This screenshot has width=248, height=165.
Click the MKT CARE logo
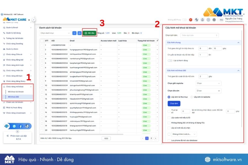[x=15, y=20]
